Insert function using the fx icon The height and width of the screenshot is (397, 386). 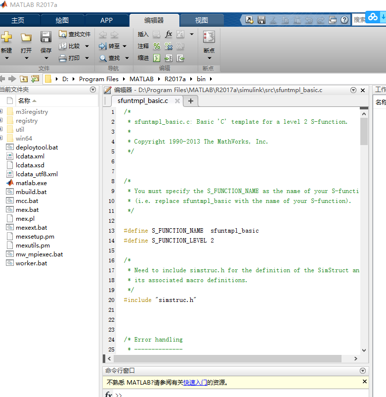pos(169,34)
